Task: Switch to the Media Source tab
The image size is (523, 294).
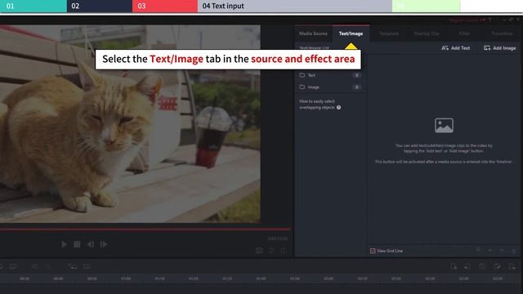Action: click(x=313, y=33)
